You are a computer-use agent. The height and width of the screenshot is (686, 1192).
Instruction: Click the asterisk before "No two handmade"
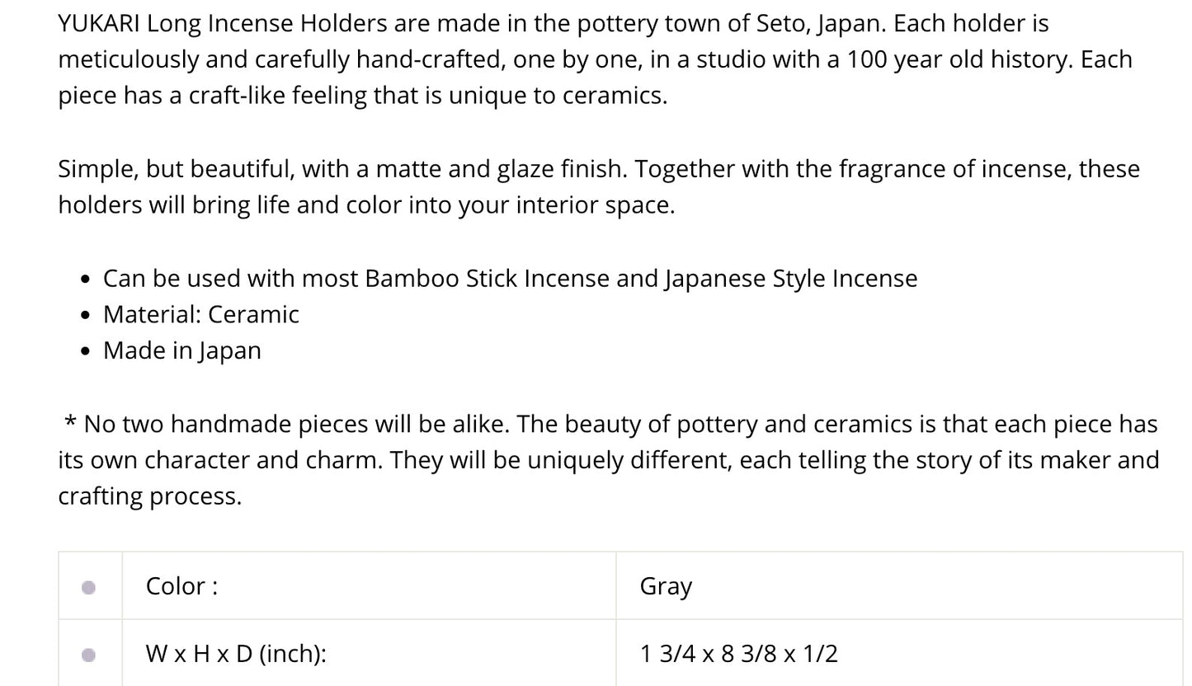point(70,423)
